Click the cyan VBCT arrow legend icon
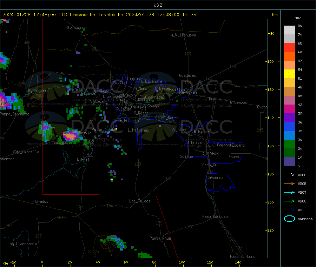This screenshot has width=316, height=267. point(289,193)
